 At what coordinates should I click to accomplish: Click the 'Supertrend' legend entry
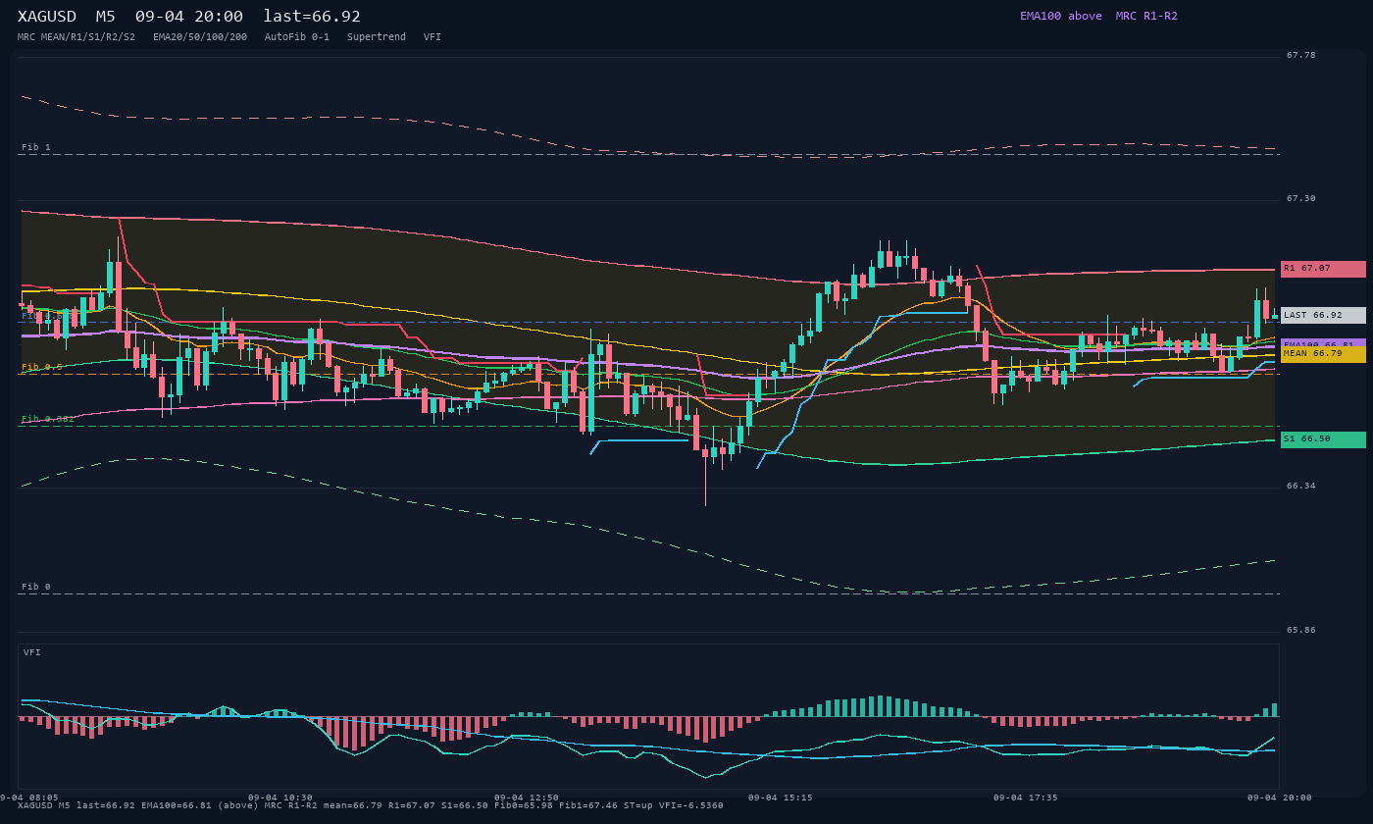click(377, 37)
